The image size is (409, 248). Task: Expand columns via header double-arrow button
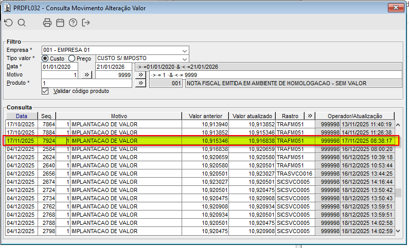[310, 116]
